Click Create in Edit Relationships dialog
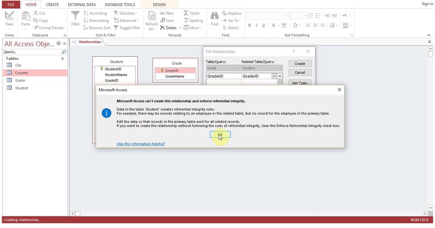 [x=300, y=64]
